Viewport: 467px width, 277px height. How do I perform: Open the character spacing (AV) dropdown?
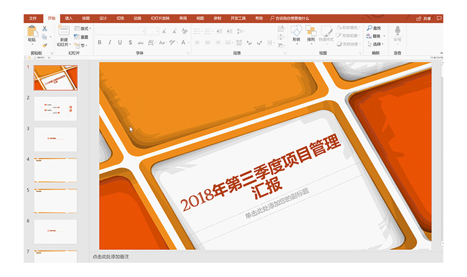click(x=151, y=43)
